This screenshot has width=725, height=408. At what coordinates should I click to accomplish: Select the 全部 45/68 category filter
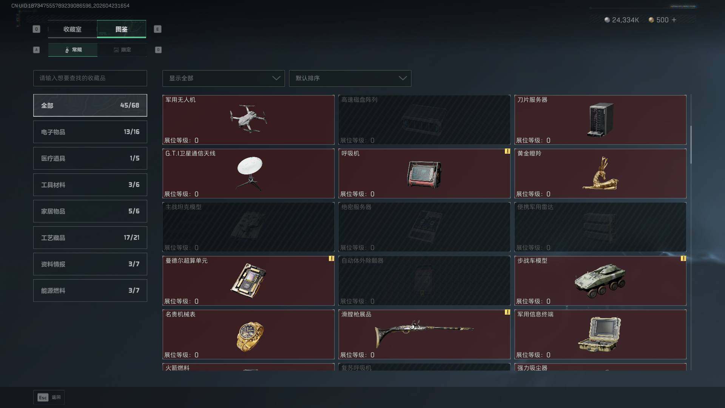pyautogui.click(x=90, y=105)
